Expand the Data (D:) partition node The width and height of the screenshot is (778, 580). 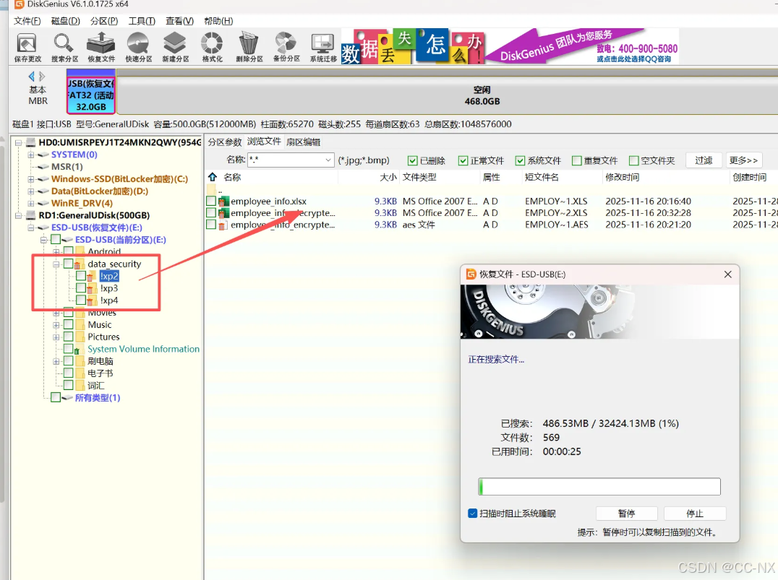point(31,191)
